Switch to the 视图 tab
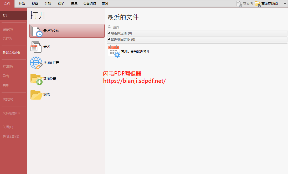The height and width of the screenshot is (174, 288). pyautogui.click(x=35, y=3)
